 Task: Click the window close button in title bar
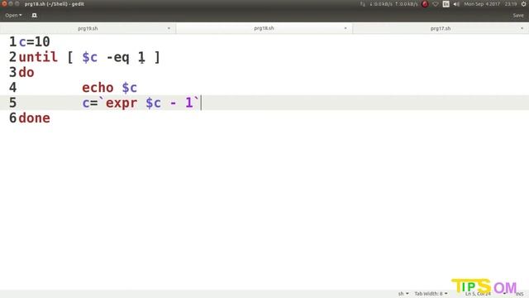[4, 3]
